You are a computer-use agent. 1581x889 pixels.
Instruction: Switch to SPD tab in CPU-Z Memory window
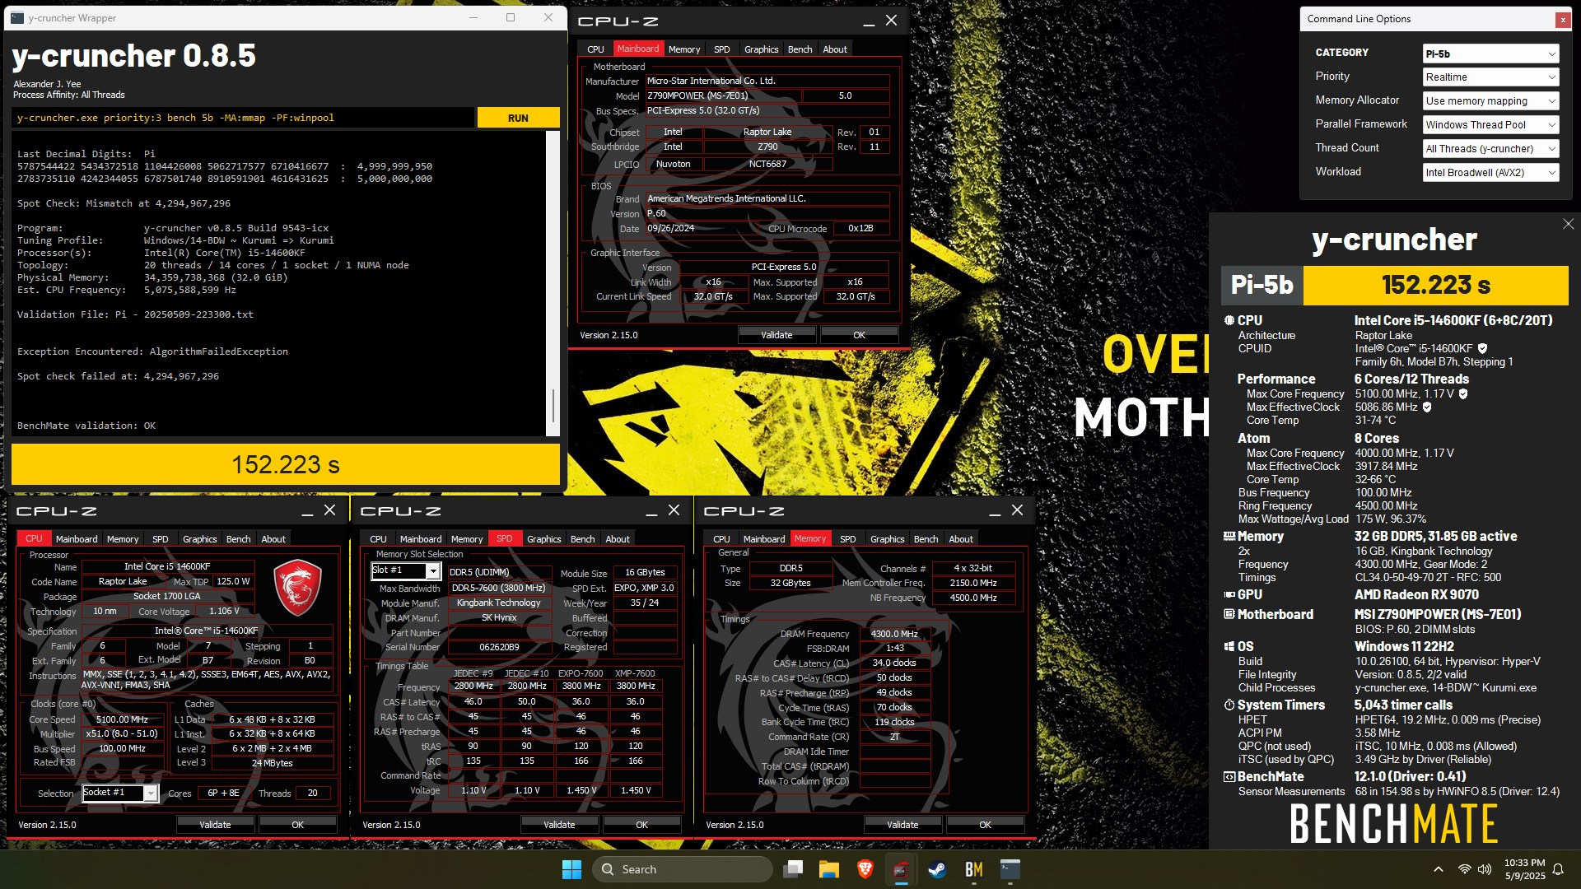(847, 539)
